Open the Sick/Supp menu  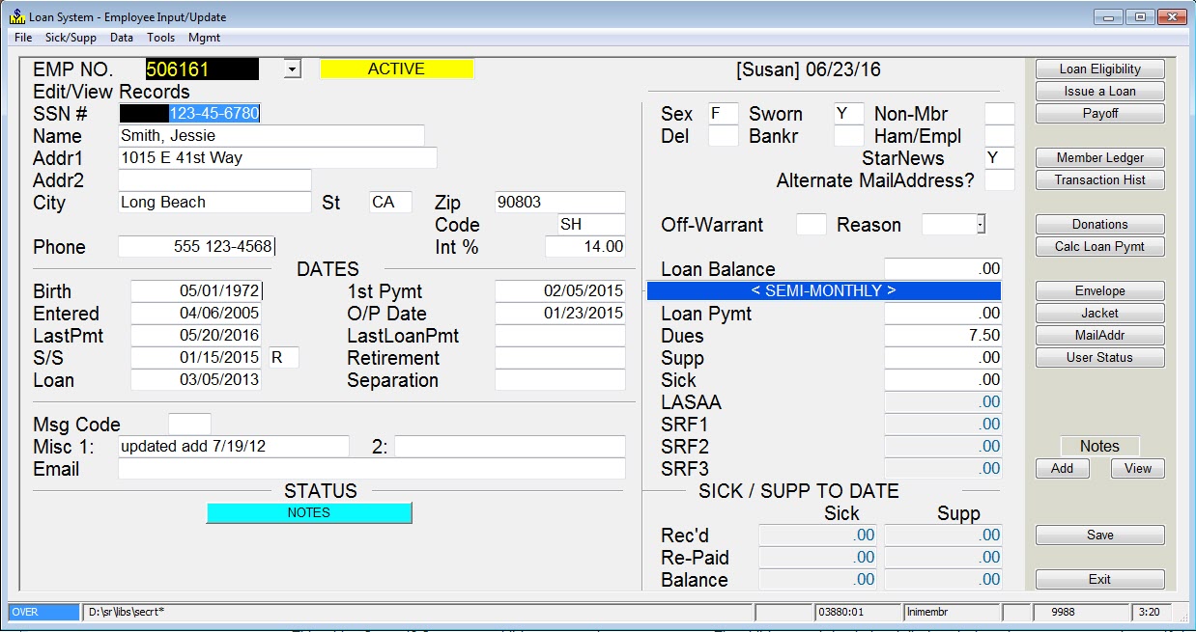click(x=71, y=38)
